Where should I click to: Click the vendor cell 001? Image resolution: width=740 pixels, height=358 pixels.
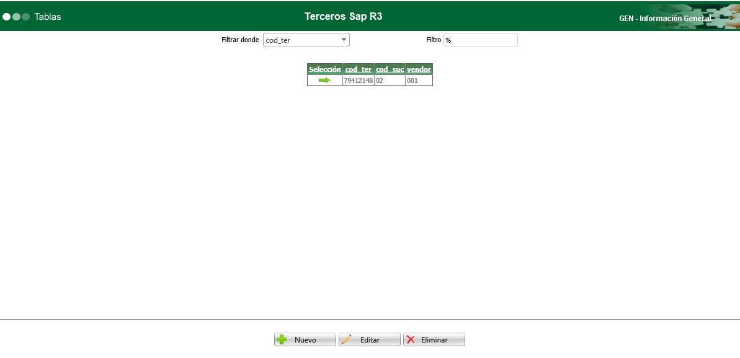point(419,81)
